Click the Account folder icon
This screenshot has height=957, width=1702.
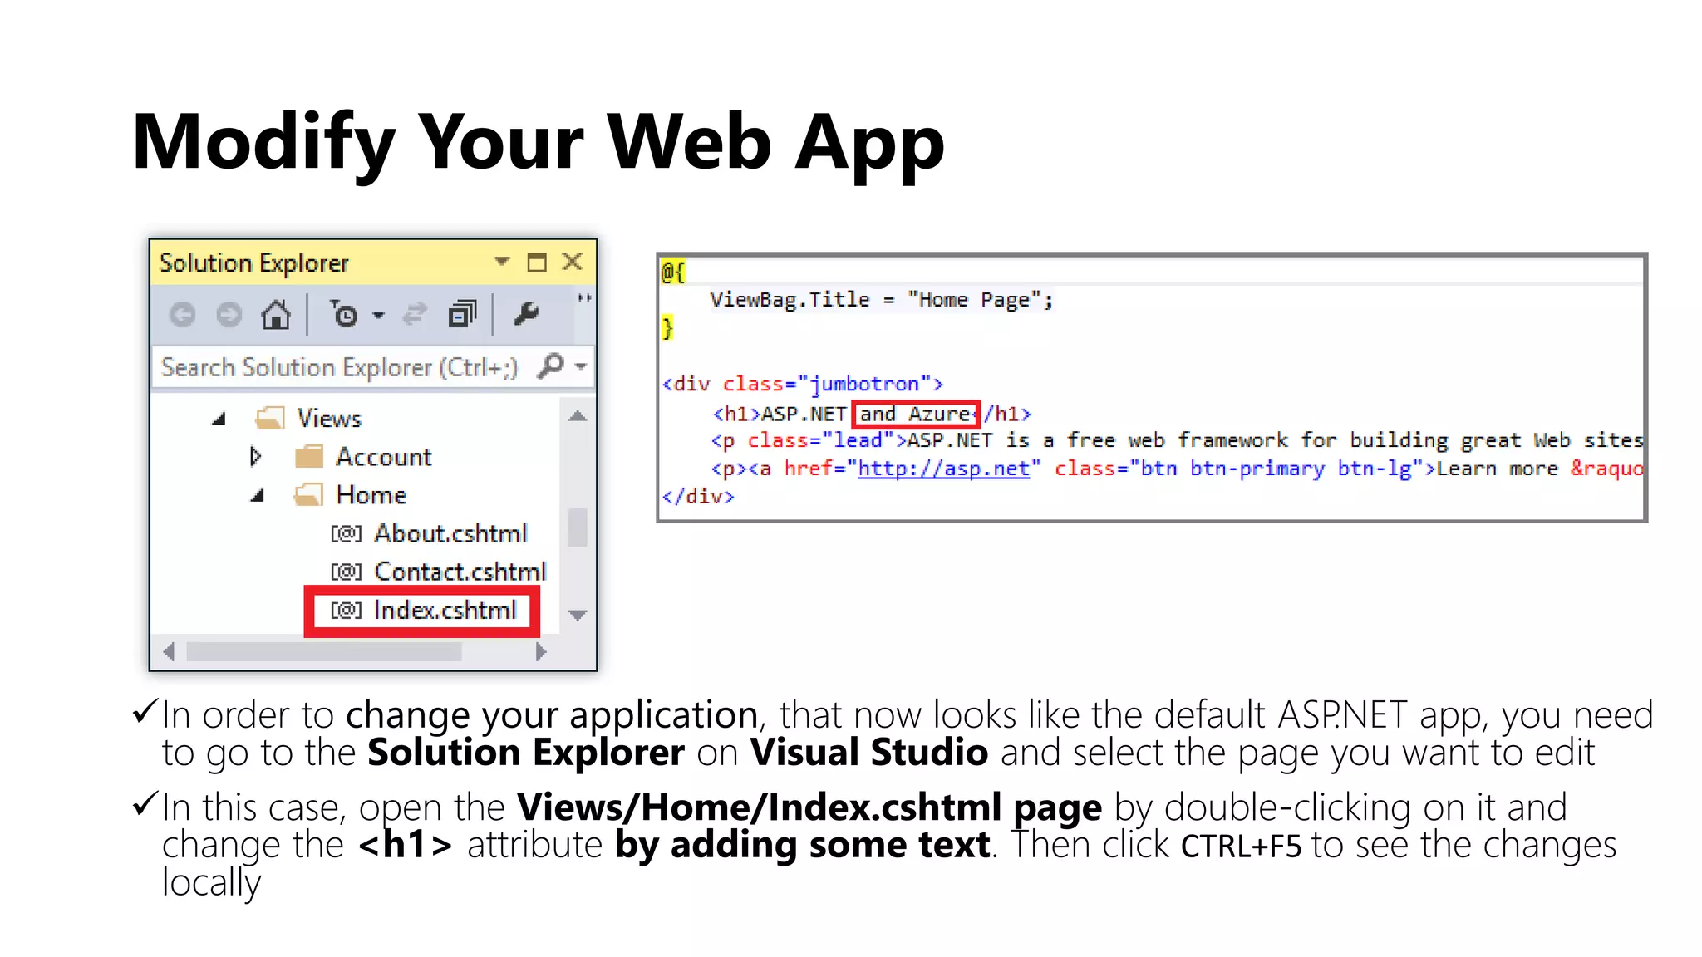309,457
